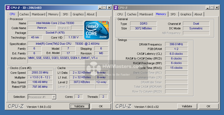Image resolution: width=224 pixels, height=115 pixels.
Task: Select SPD tab in left window
Action: [65, 14]
